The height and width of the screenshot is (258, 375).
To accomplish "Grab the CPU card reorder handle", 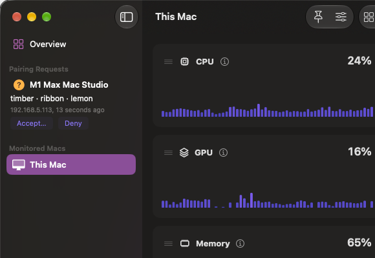I will coord(168,62).
